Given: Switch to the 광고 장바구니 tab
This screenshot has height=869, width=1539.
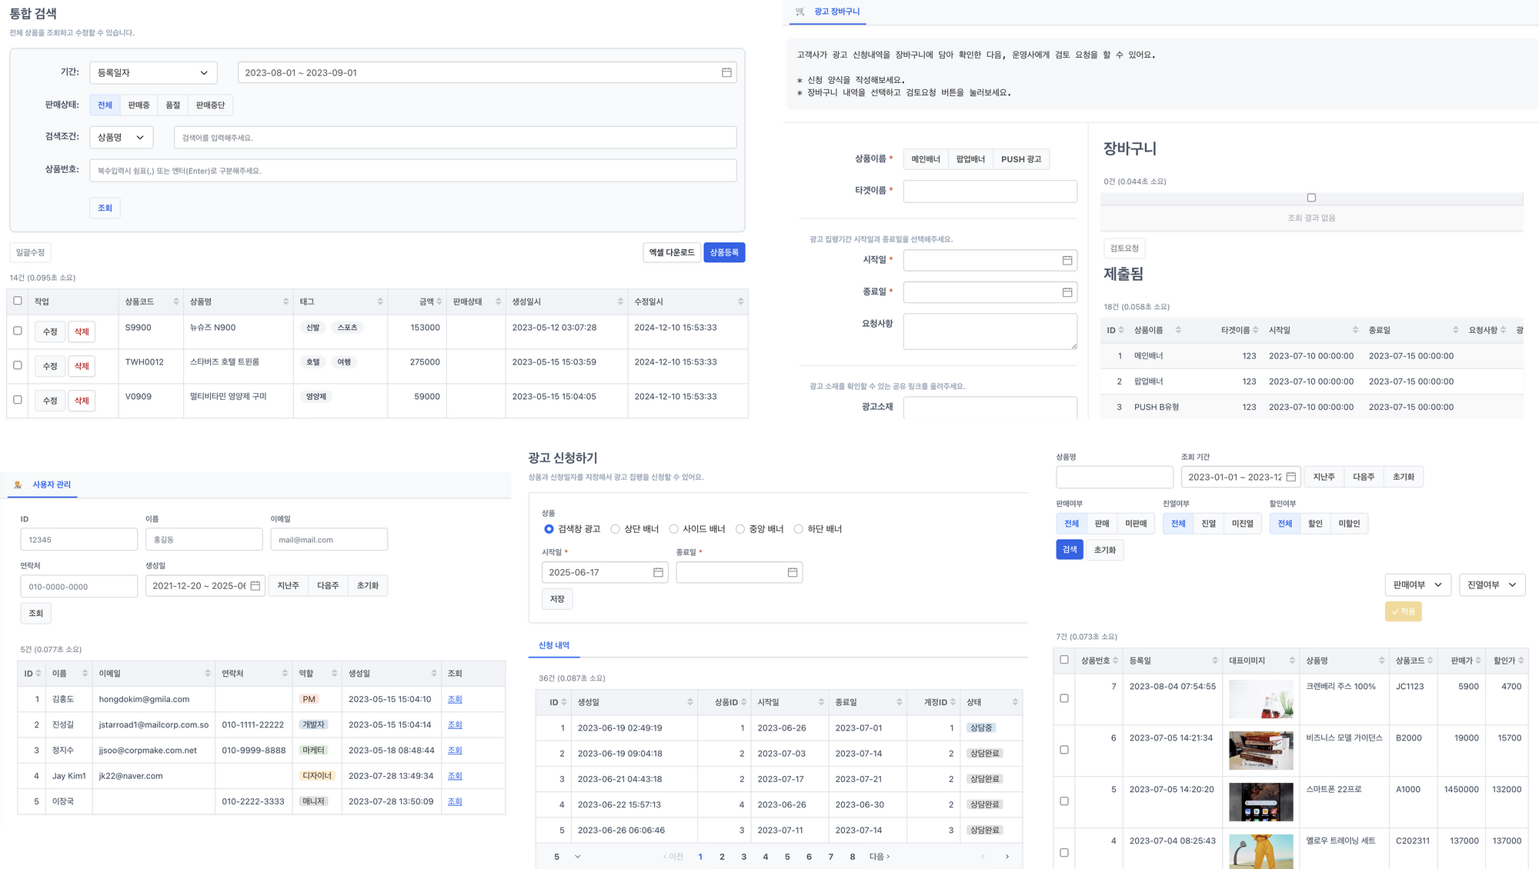Looking at the screenshot, I should point(836,12).
